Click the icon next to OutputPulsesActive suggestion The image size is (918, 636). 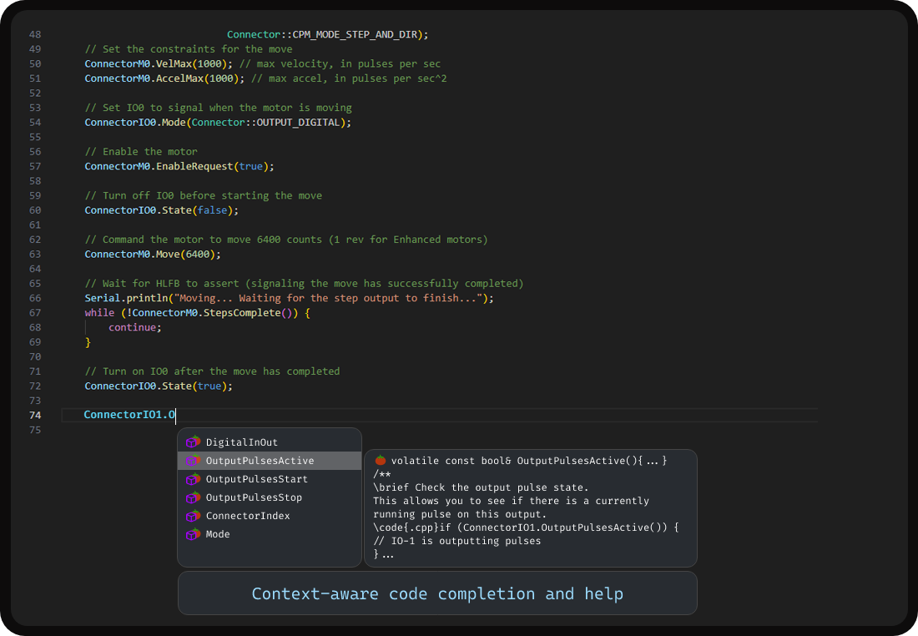193,460
